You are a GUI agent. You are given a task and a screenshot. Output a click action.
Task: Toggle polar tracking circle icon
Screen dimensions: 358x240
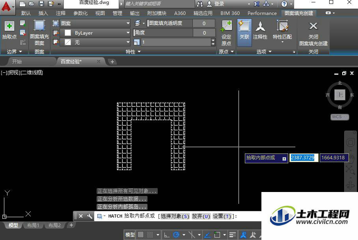tap(176, 234)
